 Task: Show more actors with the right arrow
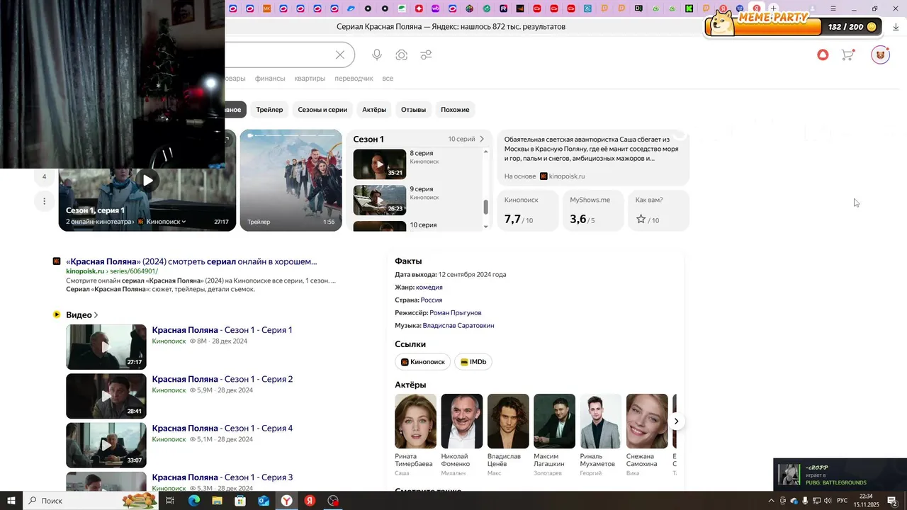click(676, 421)
